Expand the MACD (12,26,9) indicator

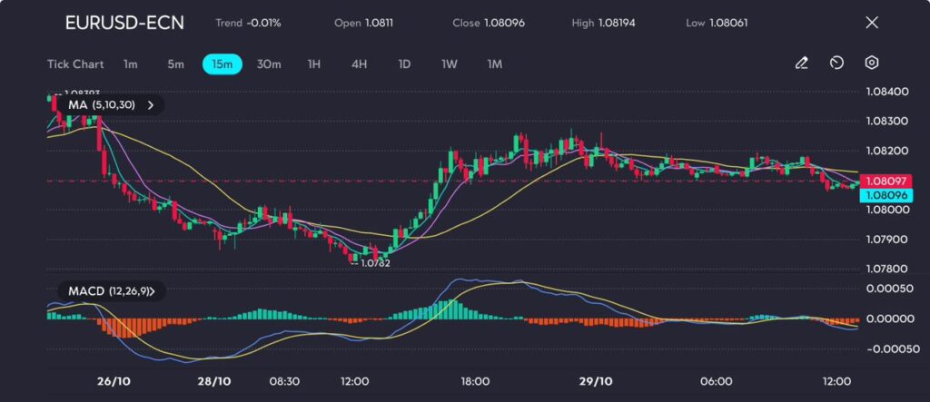153,291
